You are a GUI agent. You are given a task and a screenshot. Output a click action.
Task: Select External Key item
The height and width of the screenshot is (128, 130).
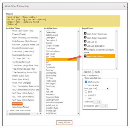click(51, 76)
